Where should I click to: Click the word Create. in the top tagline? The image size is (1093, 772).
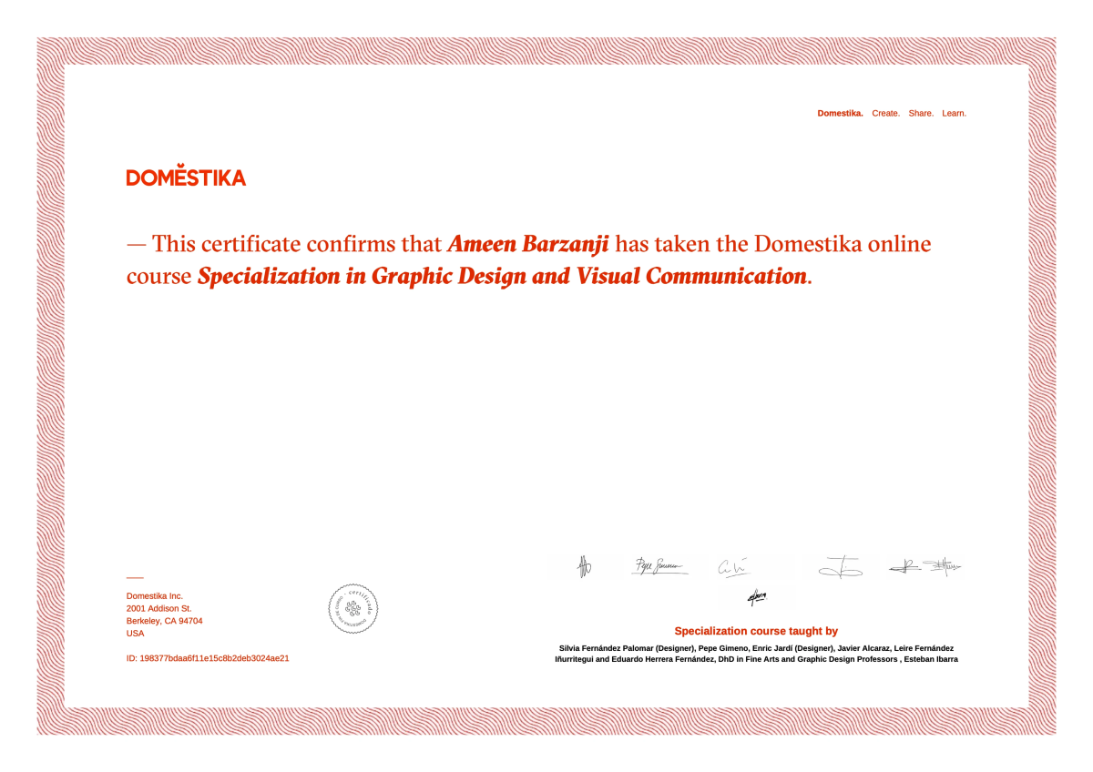(x=885, y=113)
